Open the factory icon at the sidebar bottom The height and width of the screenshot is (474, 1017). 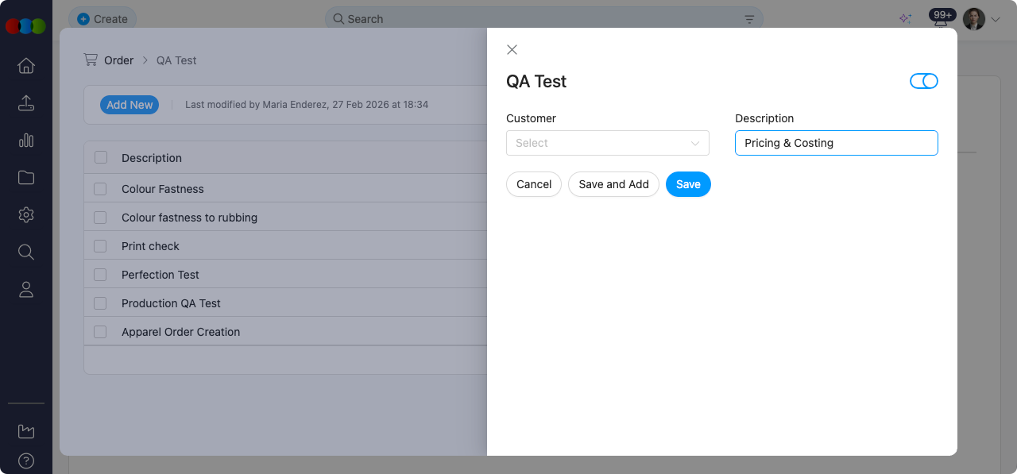point(26,430)
